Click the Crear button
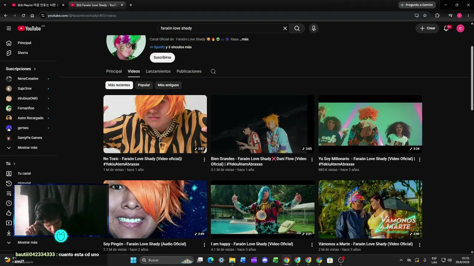The height and width of the screenshot is (266, 474). click(x=427, y=28)
